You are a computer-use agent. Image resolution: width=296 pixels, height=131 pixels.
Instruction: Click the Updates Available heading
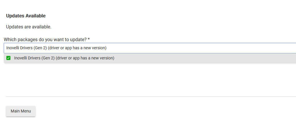(x=26, y=16)
